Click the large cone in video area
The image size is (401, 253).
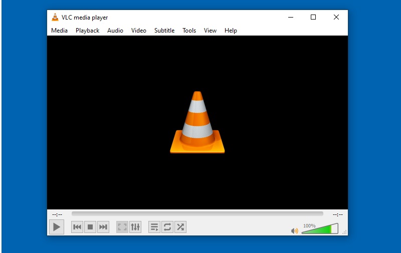click(x=197, y=122)
